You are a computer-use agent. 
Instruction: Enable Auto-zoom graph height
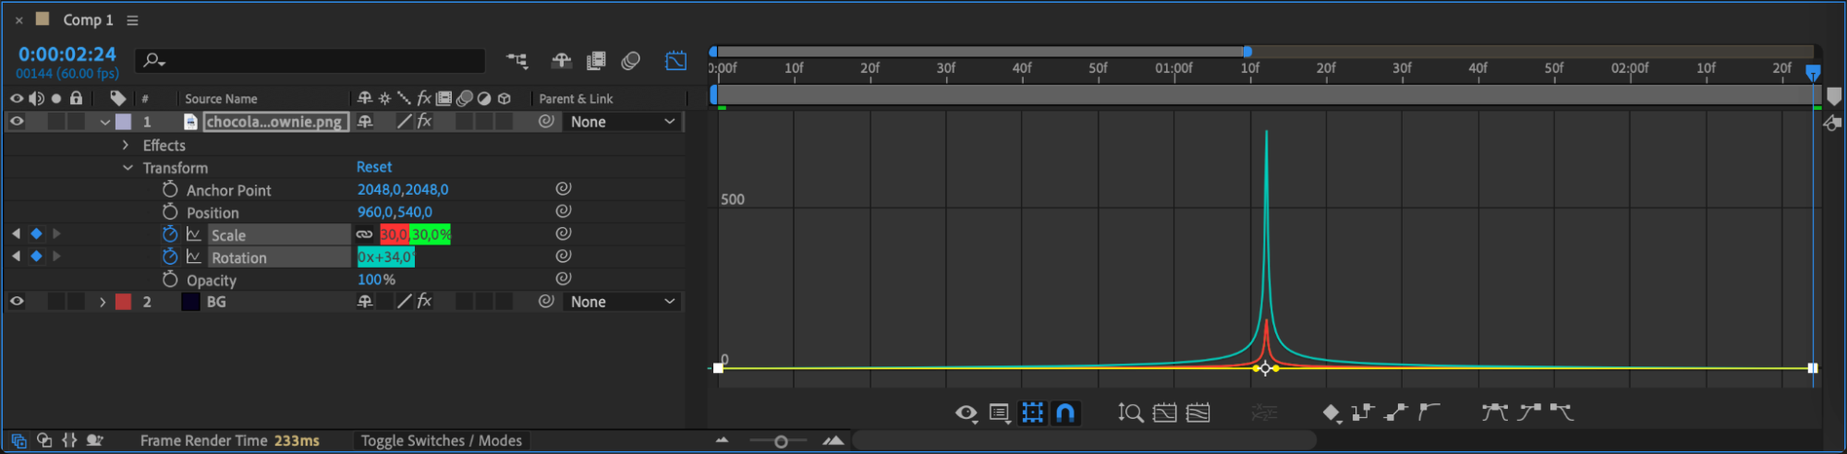pos(1131,413)
